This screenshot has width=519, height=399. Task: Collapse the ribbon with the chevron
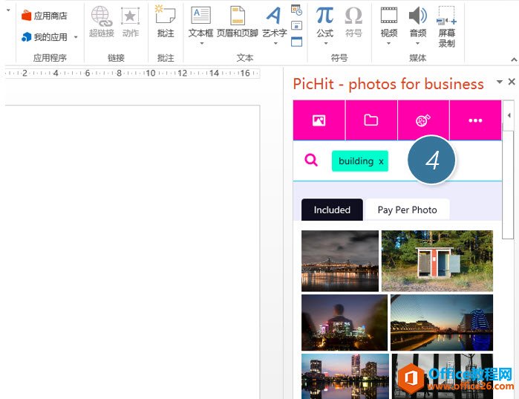click(x=514, y=59)
